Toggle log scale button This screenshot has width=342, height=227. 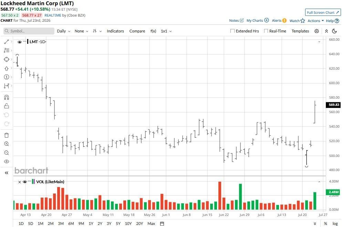(335, 224)
